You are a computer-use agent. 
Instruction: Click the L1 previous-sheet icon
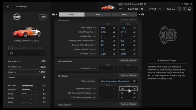coord(54,14)
